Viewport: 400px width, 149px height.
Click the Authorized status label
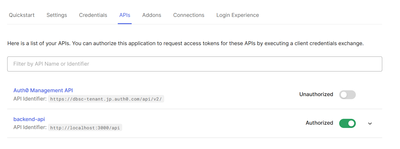[319, 123]
